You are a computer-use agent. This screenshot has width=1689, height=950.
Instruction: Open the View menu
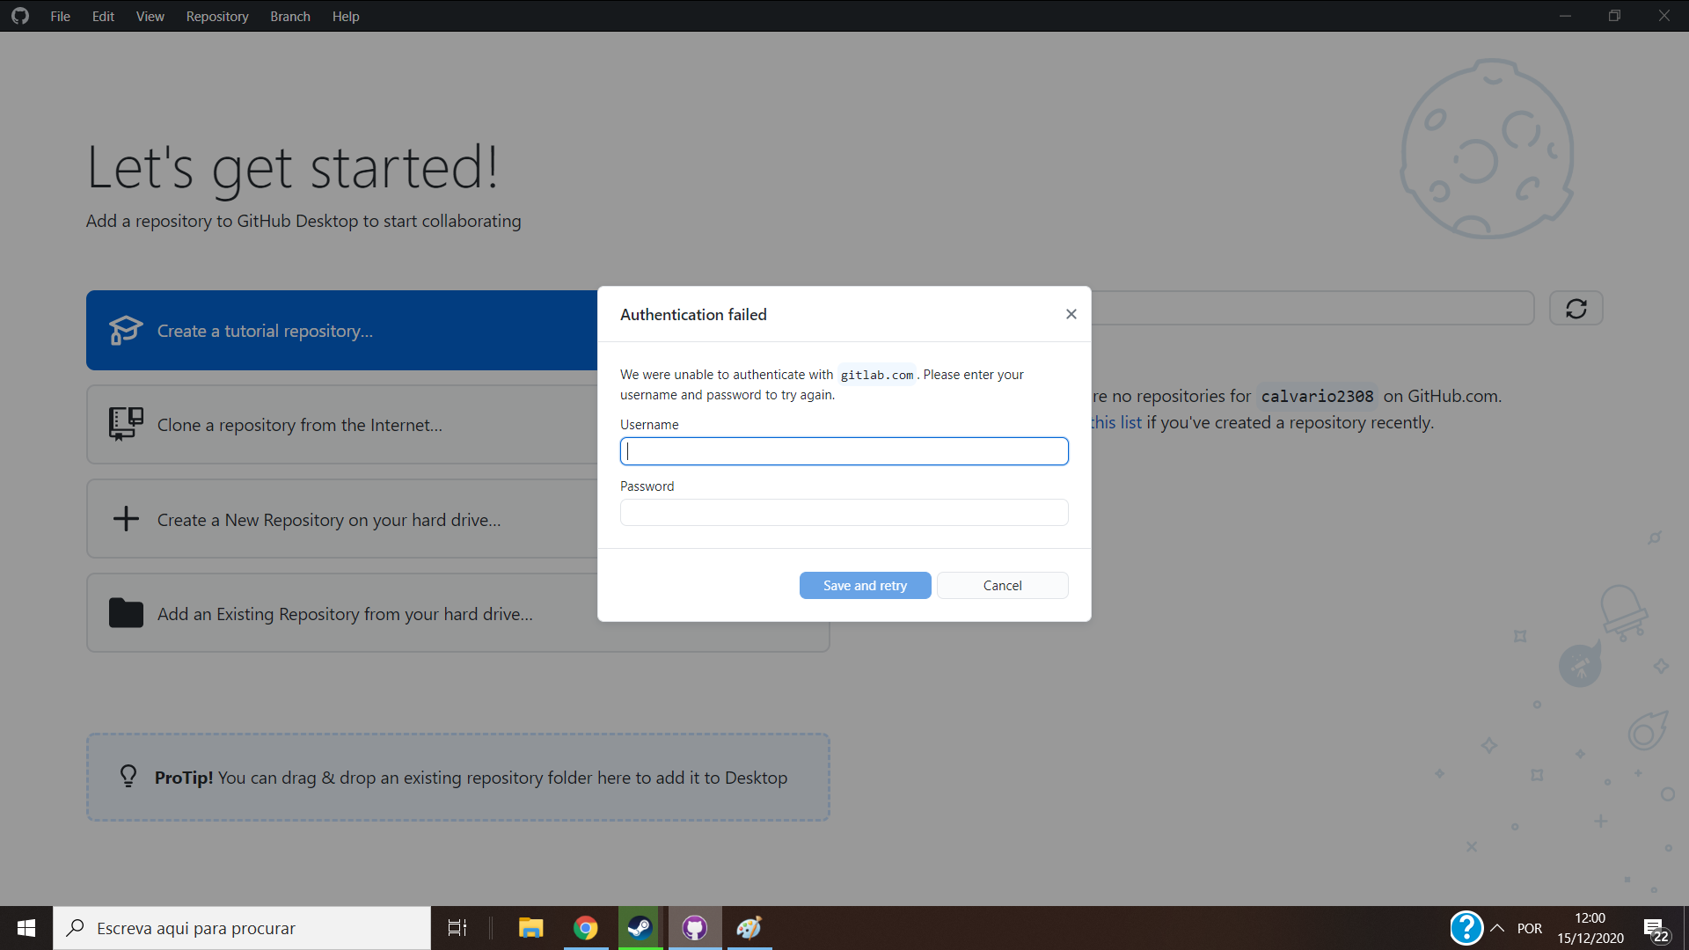150,16
